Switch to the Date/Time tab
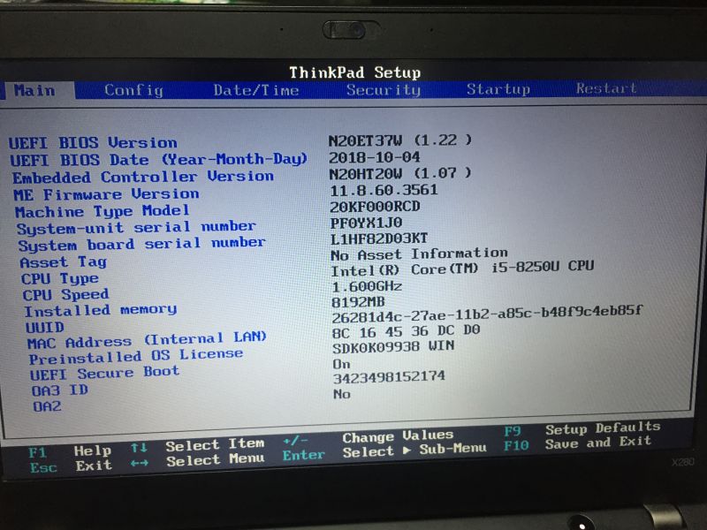 [256, 90]
